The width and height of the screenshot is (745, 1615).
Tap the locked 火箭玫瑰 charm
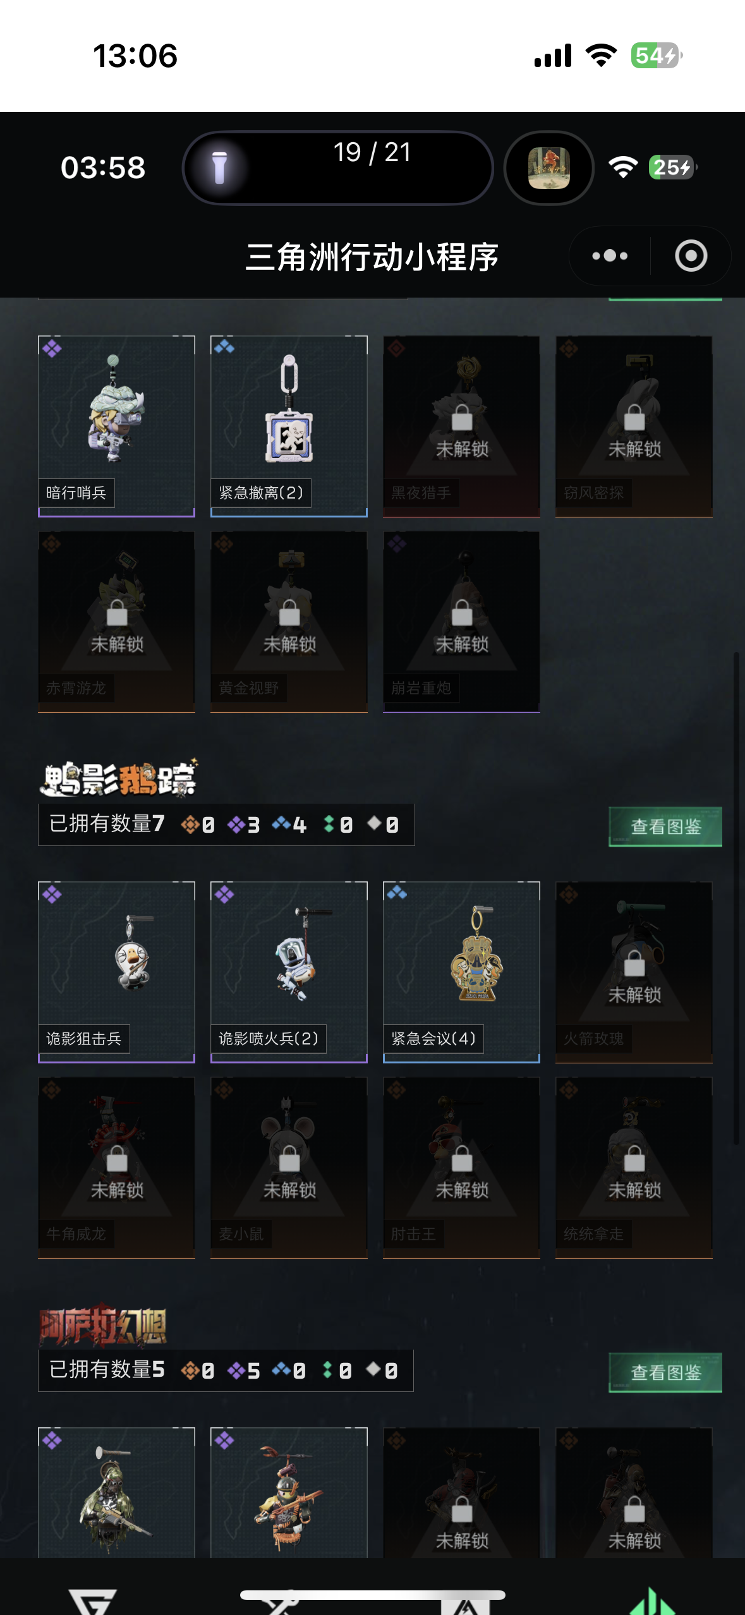634,972
